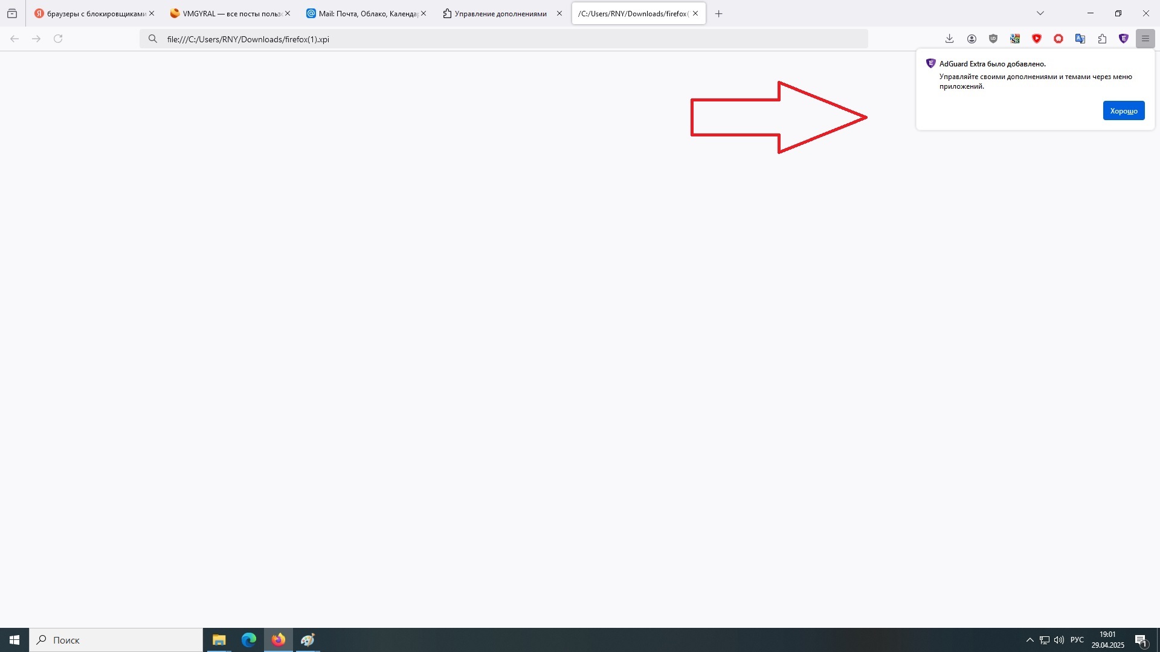Expand the list-all-tabs chevron
1160x652 pixels.
tap(1040, 13)
